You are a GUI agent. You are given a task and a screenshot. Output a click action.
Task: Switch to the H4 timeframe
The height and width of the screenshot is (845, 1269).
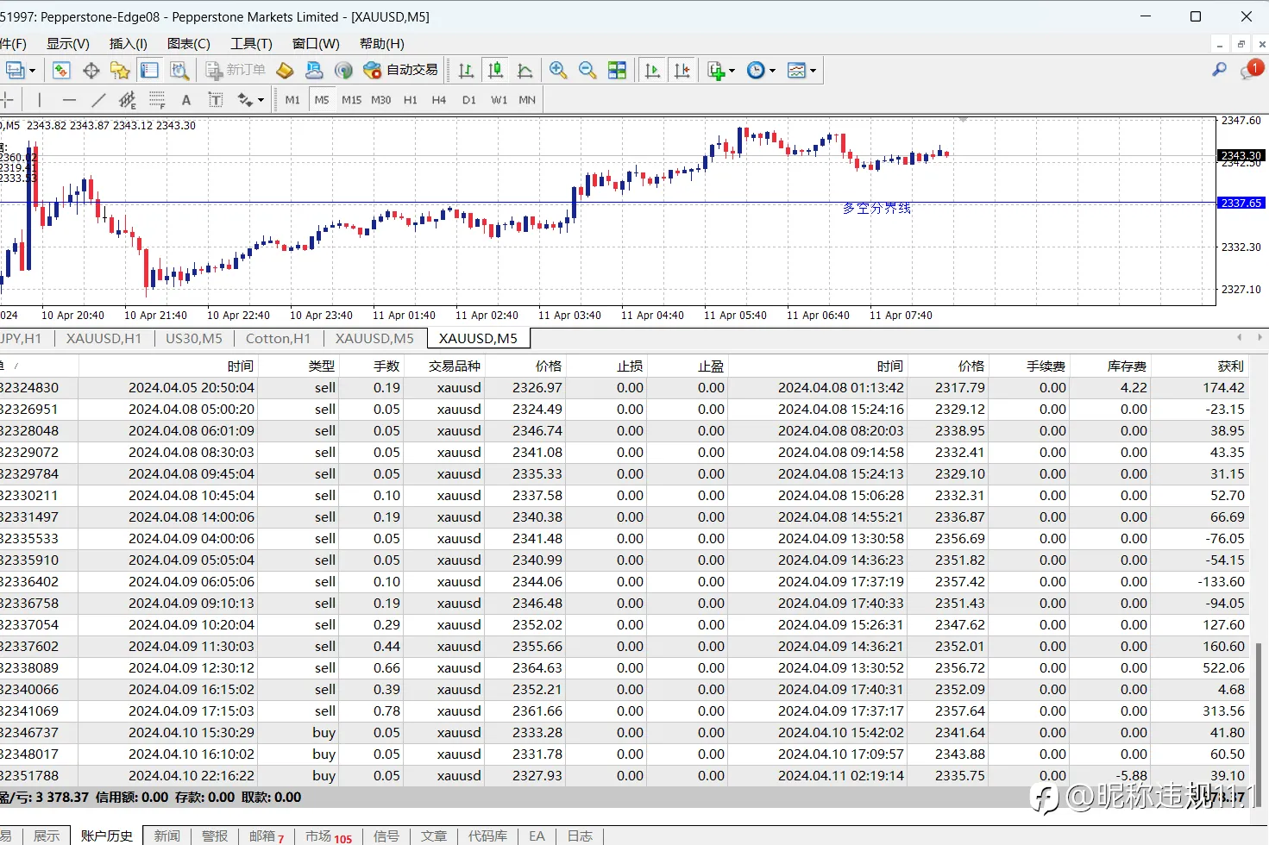click(x=438, y=100)
